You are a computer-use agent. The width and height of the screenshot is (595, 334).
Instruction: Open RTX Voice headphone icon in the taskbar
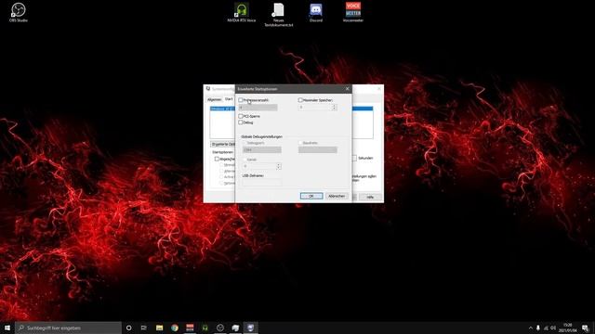(x=205, y=328)
